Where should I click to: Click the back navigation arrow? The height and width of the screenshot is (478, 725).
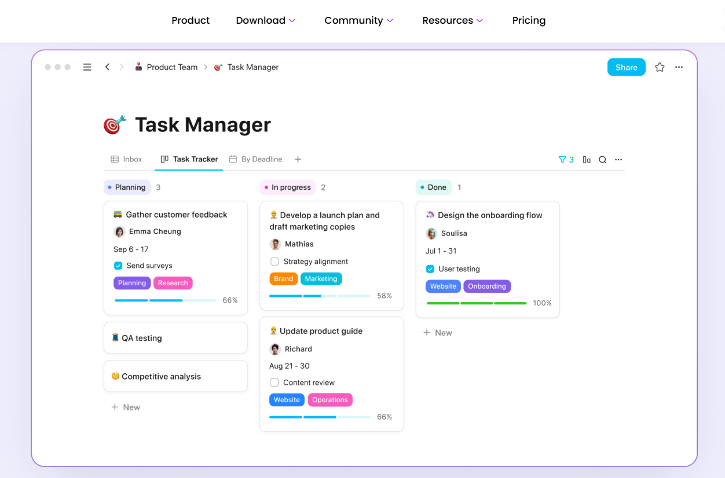click(107, 67)
